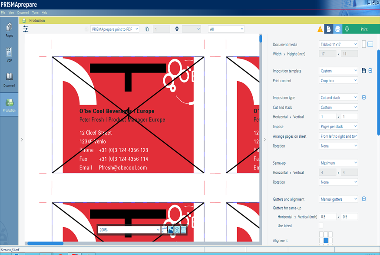Screen dimensions: 380x255
Task: Save the imposition template with the floppy disk icon
Action: pyautogui.click(x=363, y=70)
